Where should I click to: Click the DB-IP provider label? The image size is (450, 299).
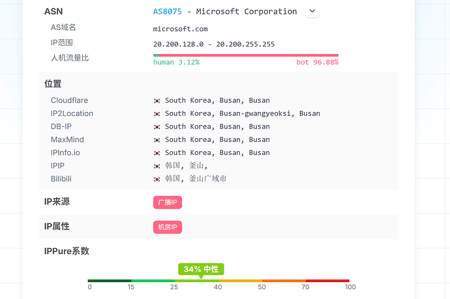[x=61, y=126]
